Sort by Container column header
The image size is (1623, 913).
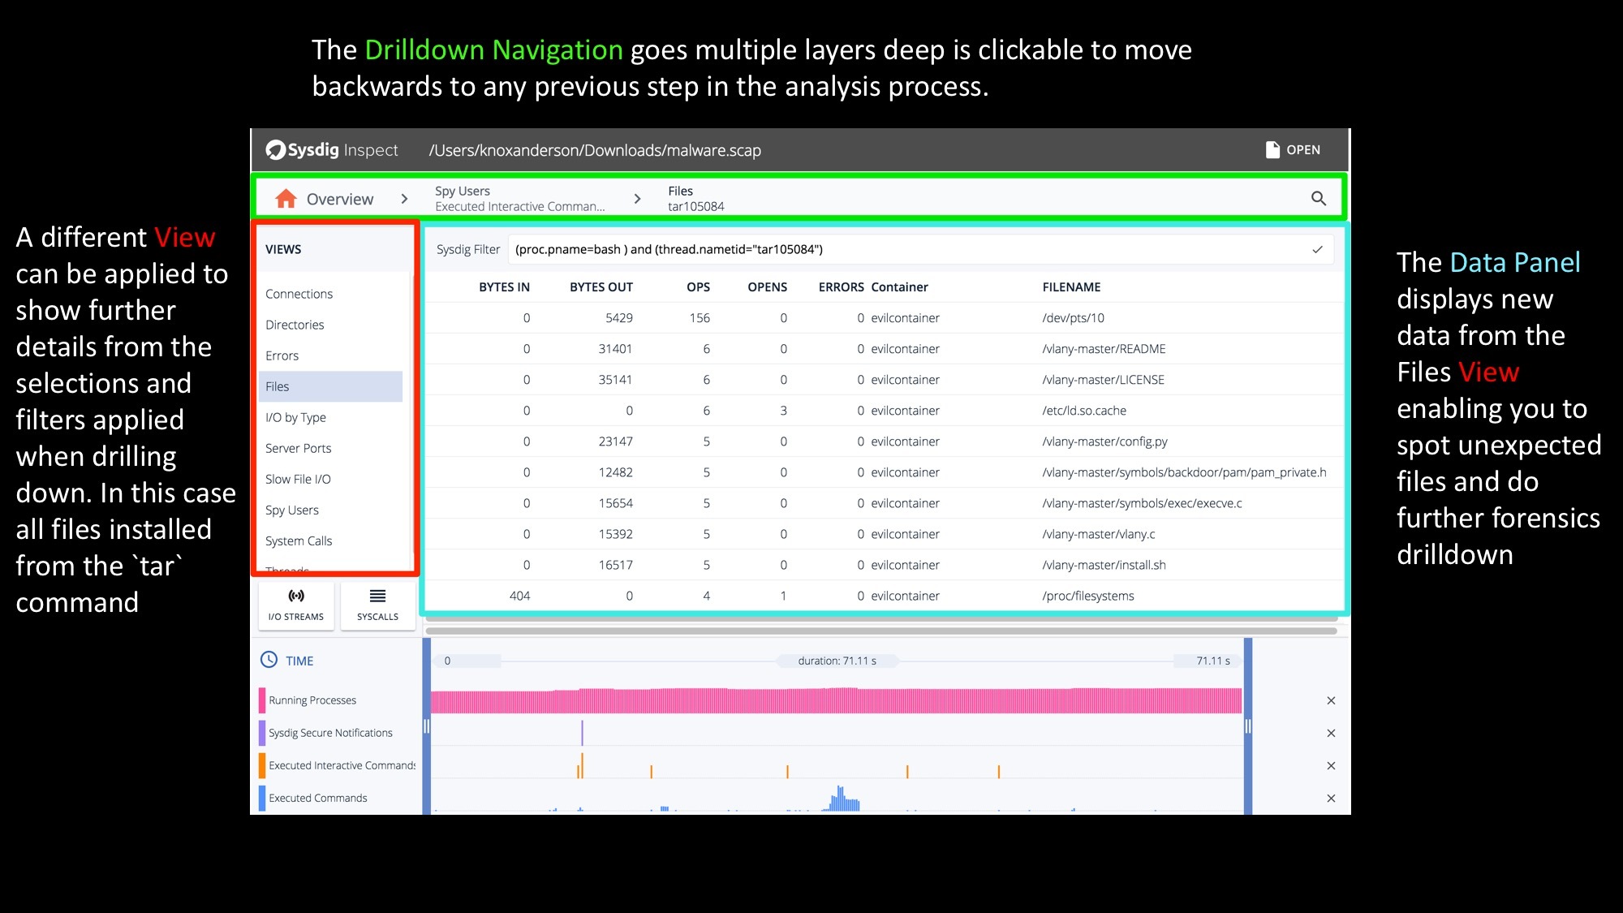point(899,287)
